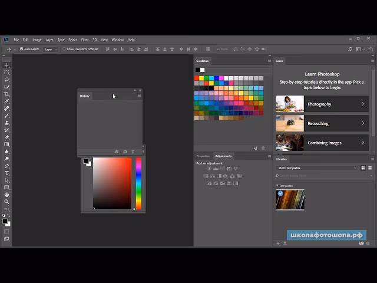
Task: Select the Spot Healing Brush tool
Action: click(x=6, y=108)
